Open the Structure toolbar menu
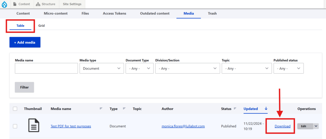Image resolution: width=326 pixels, height=139 pixels. point(46,4)
